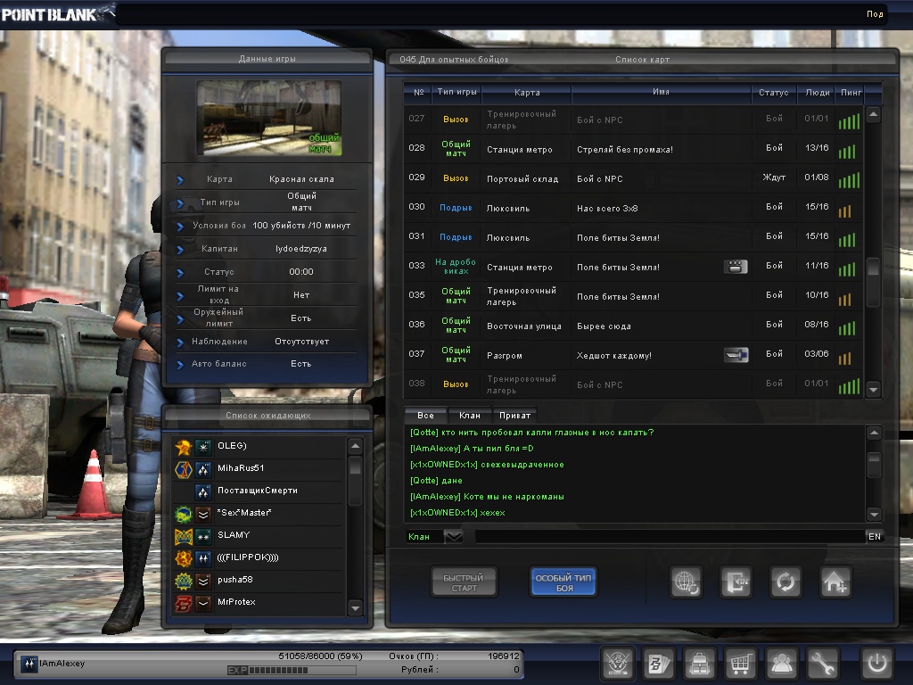The width and height of the screenshot is (913, 685).
Task: Click the refresh room list icon
Action: [x=786, y=582]
